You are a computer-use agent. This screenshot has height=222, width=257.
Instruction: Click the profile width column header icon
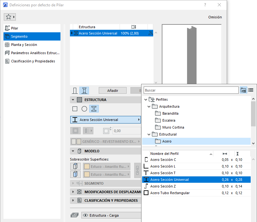pos(225,154)
